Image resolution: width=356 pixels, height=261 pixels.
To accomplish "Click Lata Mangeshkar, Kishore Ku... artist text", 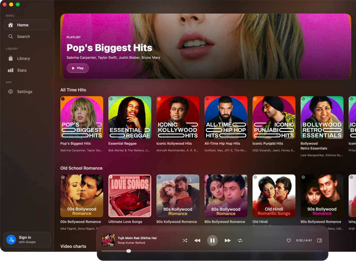I will pyautogui.click(x=322, y=155).
